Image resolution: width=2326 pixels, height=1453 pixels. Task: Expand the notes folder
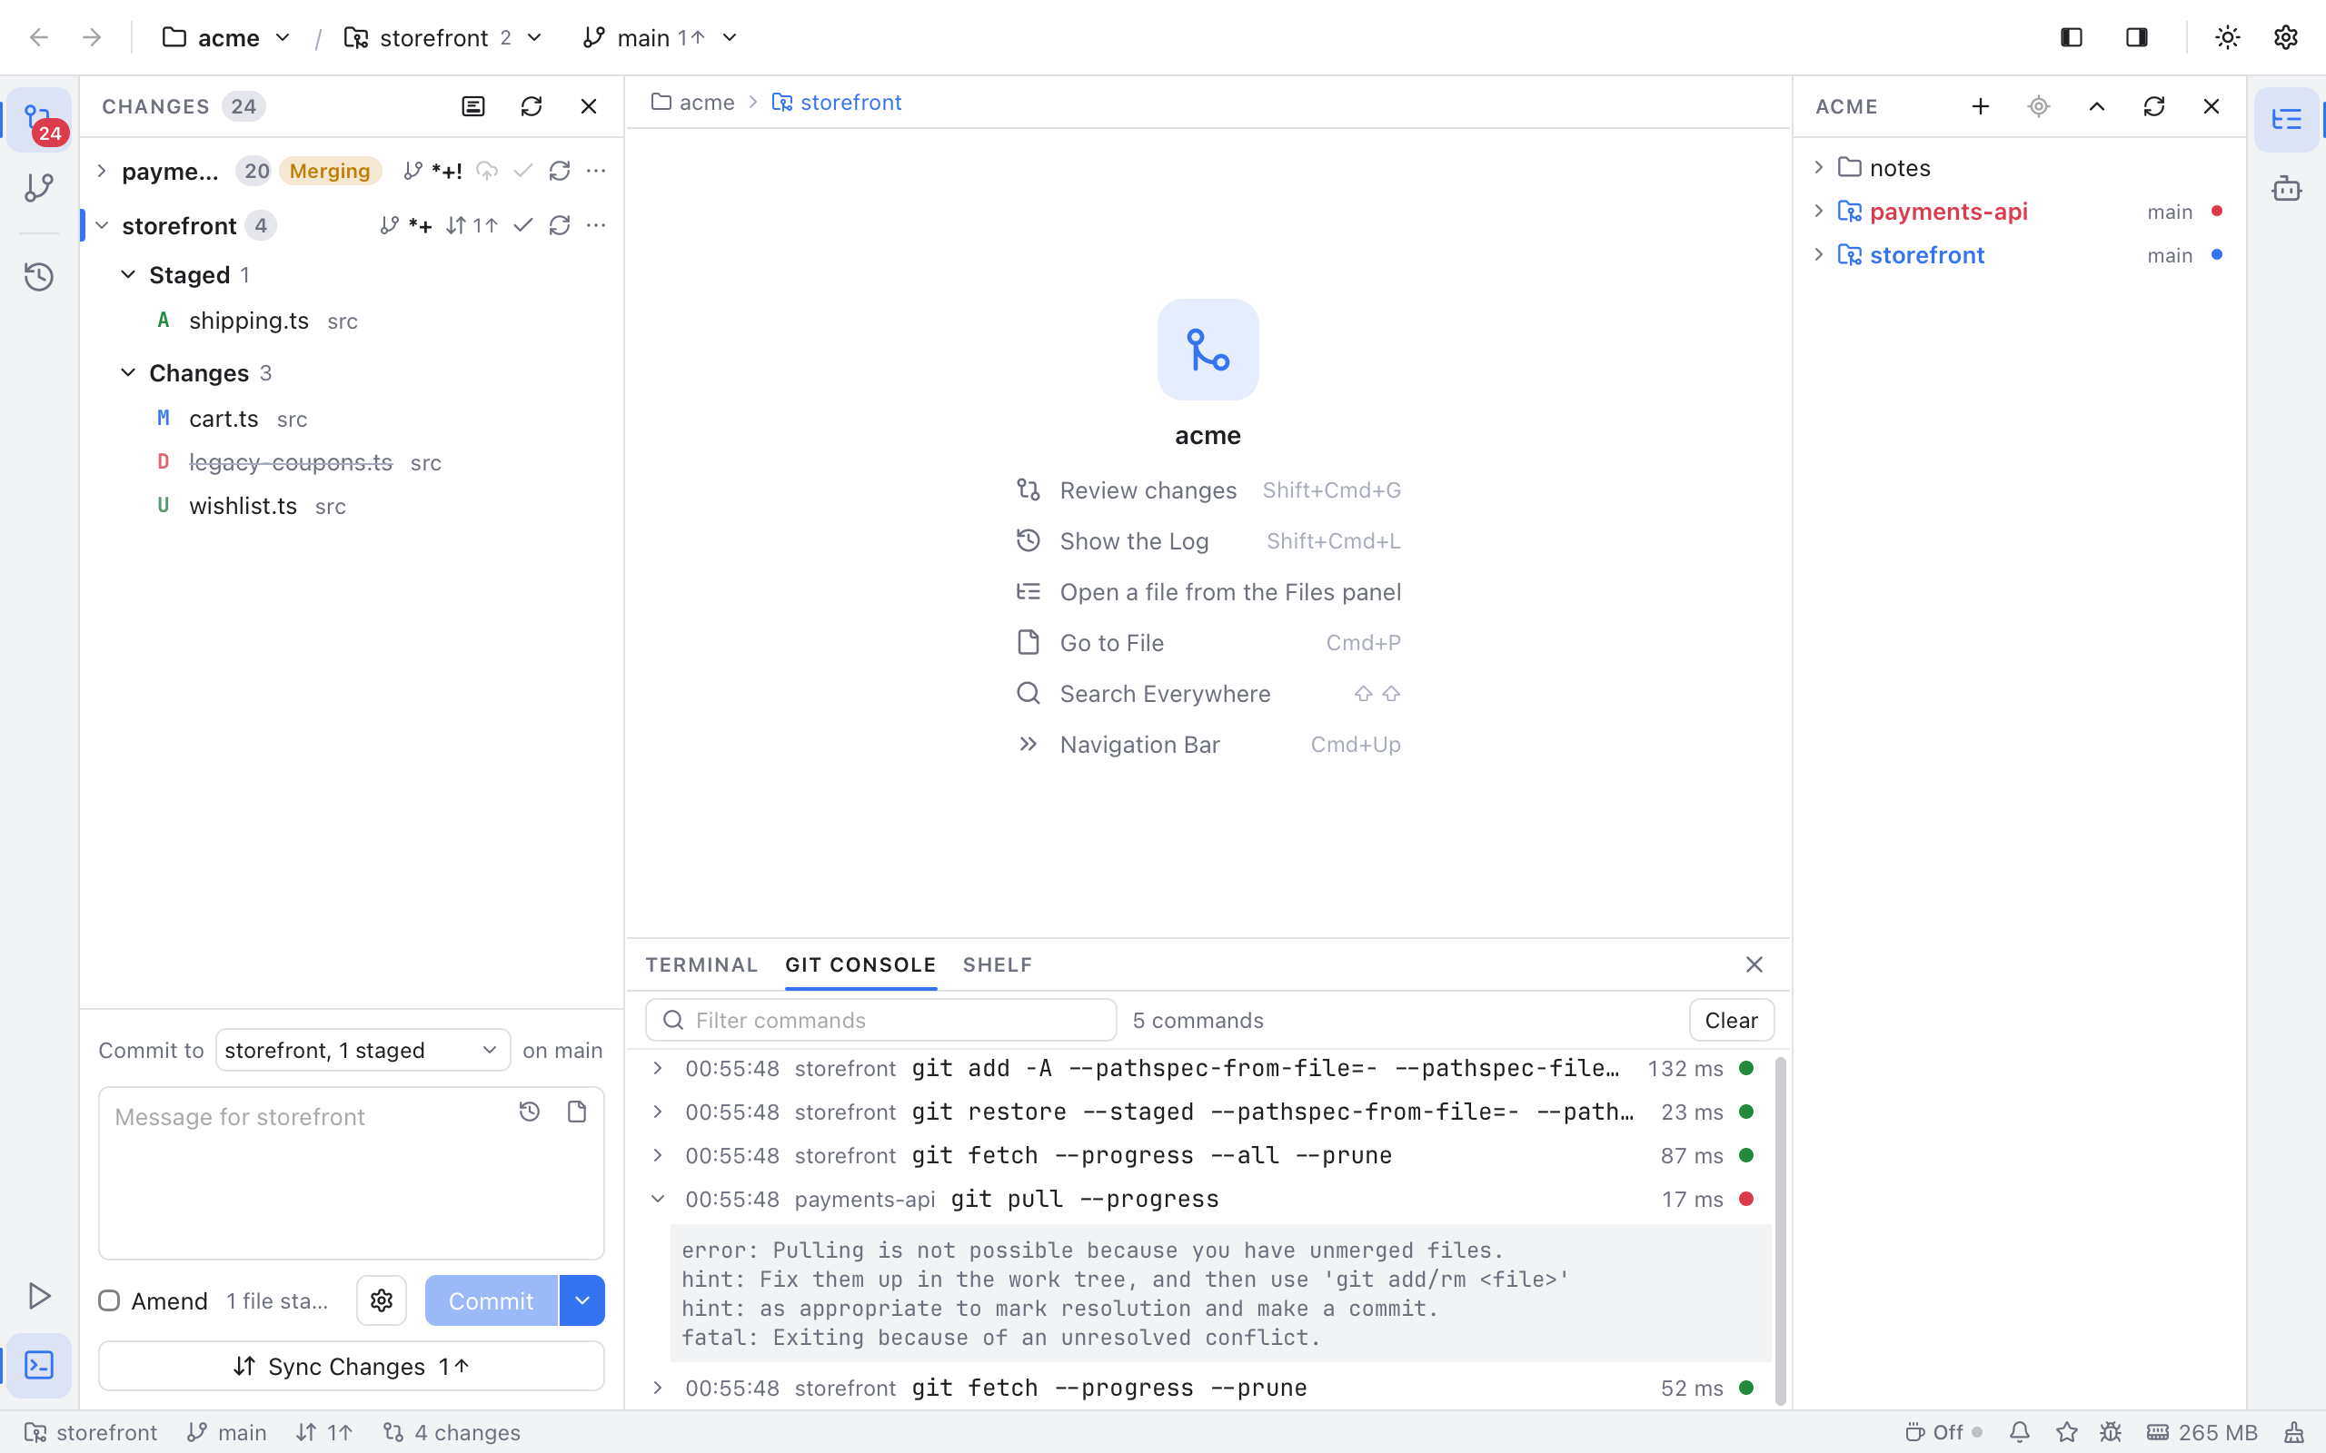coord(1818,167)
